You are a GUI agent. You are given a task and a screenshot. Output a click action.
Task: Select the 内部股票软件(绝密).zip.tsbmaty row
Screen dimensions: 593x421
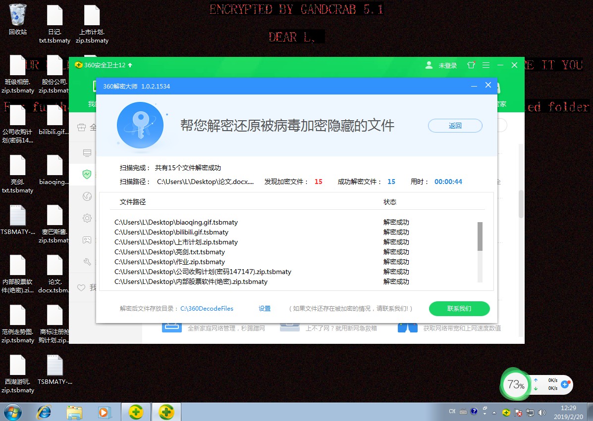(261, 281)
